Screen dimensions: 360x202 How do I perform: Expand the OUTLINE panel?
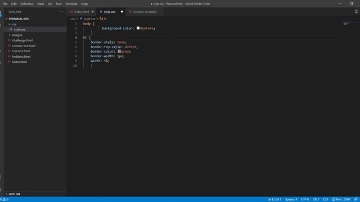tap(6, 194)
